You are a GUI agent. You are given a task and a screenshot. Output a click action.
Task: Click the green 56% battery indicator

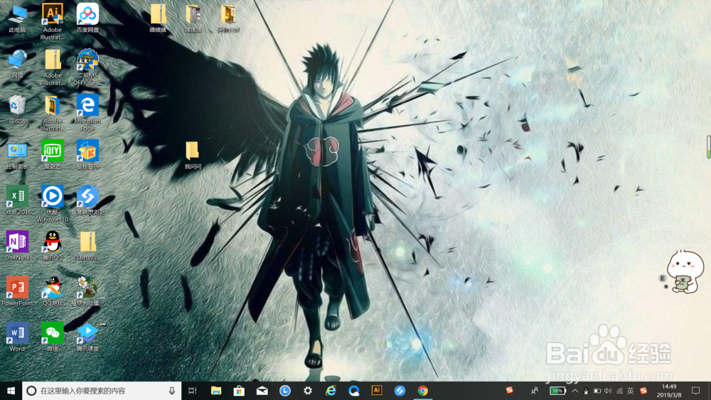557,391
